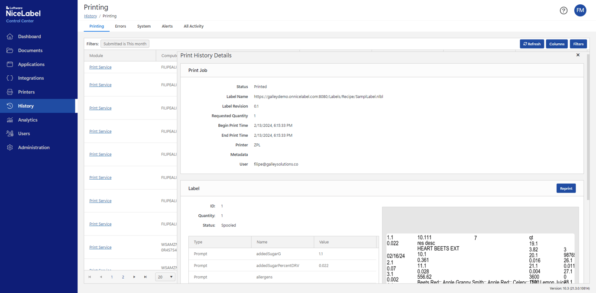
Task: Click the help question mark icon
Action: (x=563, y=10)
